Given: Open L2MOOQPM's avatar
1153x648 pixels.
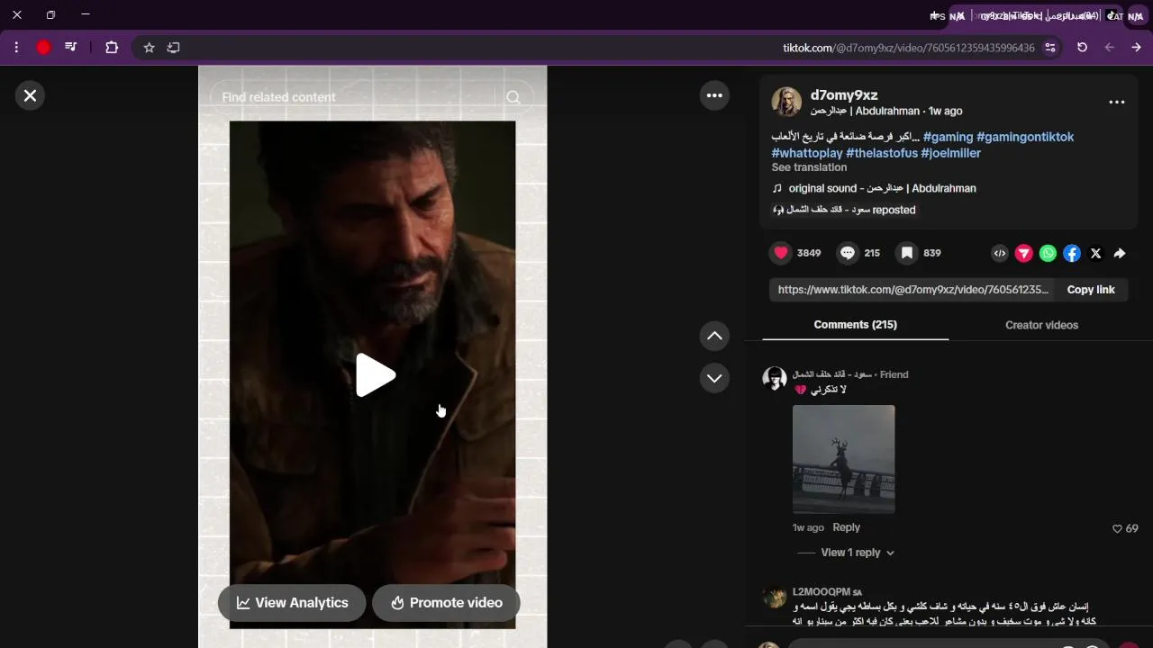Looking at the screenshot, I should 775,596.
